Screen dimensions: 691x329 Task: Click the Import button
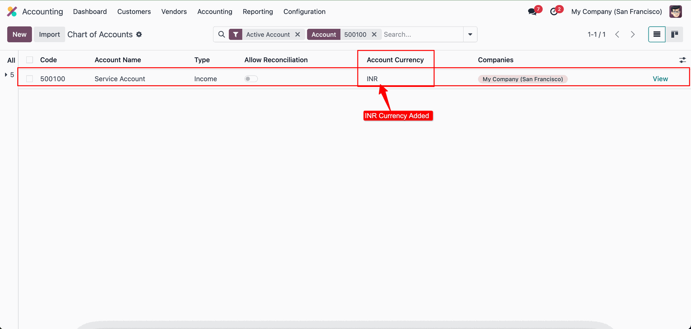click(x=49, y=35)
